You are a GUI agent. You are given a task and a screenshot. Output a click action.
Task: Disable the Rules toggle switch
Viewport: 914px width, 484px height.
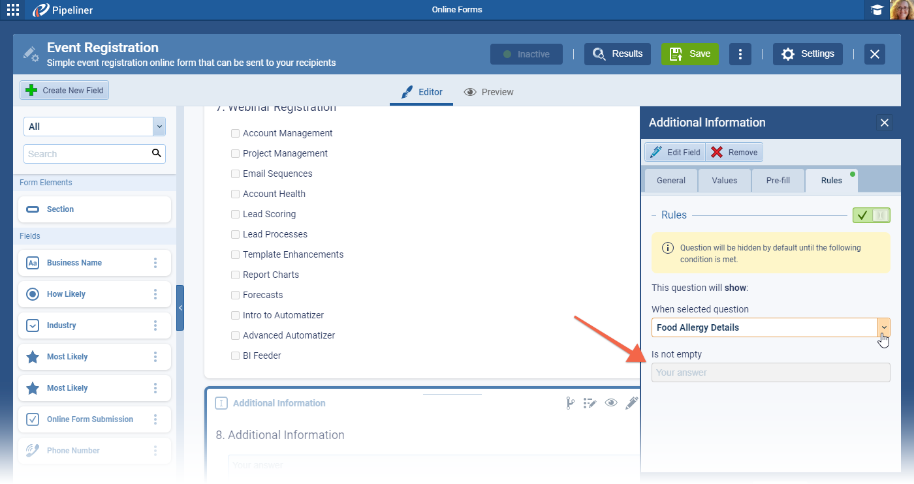click(x=871, y=215)
